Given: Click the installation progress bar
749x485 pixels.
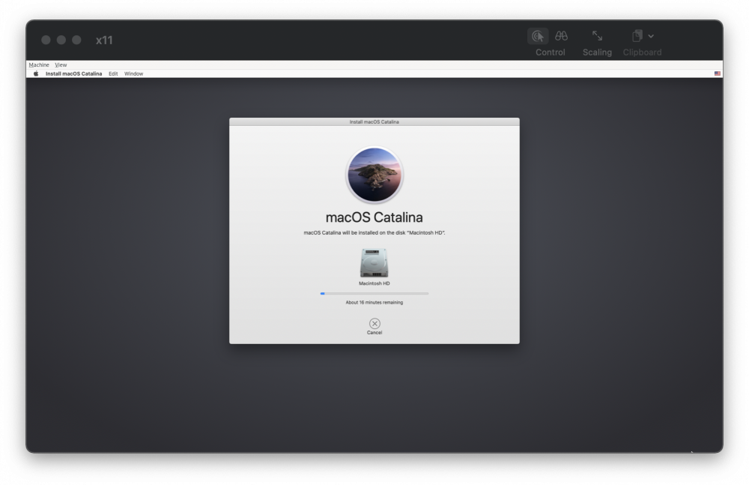Looking at the screenshot, I should [374, 293].
